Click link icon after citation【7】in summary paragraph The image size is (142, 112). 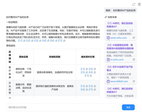[64, 41]
